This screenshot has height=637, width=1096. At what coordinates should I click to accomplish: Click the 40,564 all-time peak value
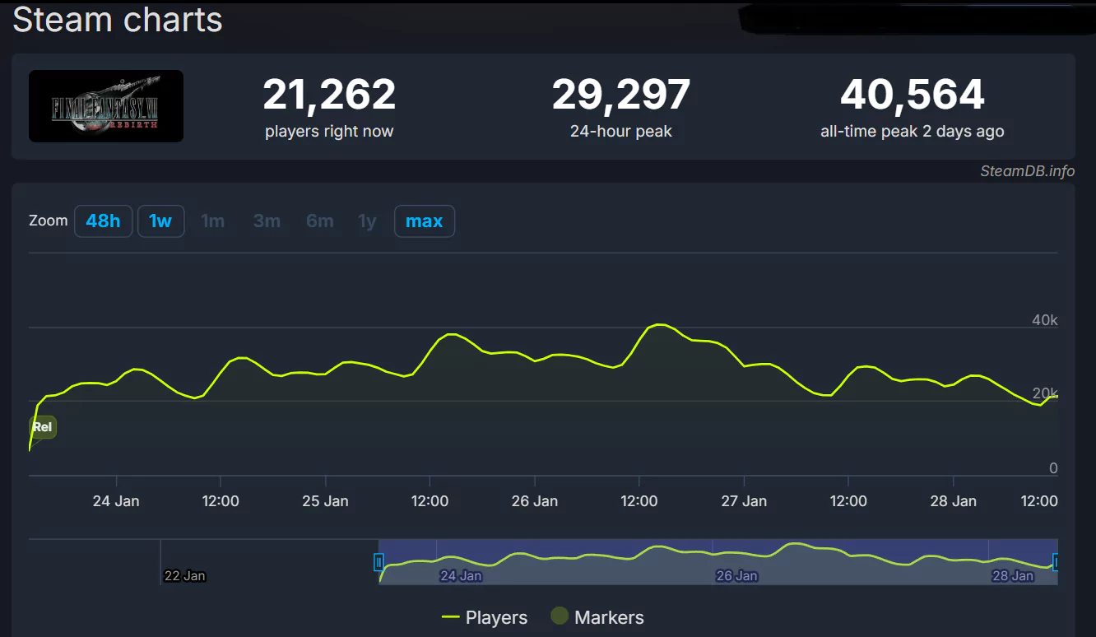pyautogui.click(x=913, y=95)
